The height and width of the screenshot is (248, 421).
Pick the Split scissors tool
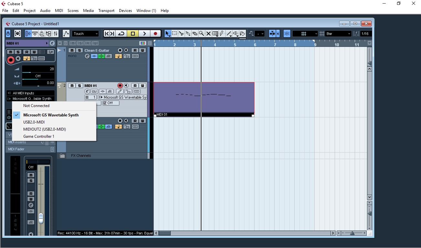coord(181,34)
